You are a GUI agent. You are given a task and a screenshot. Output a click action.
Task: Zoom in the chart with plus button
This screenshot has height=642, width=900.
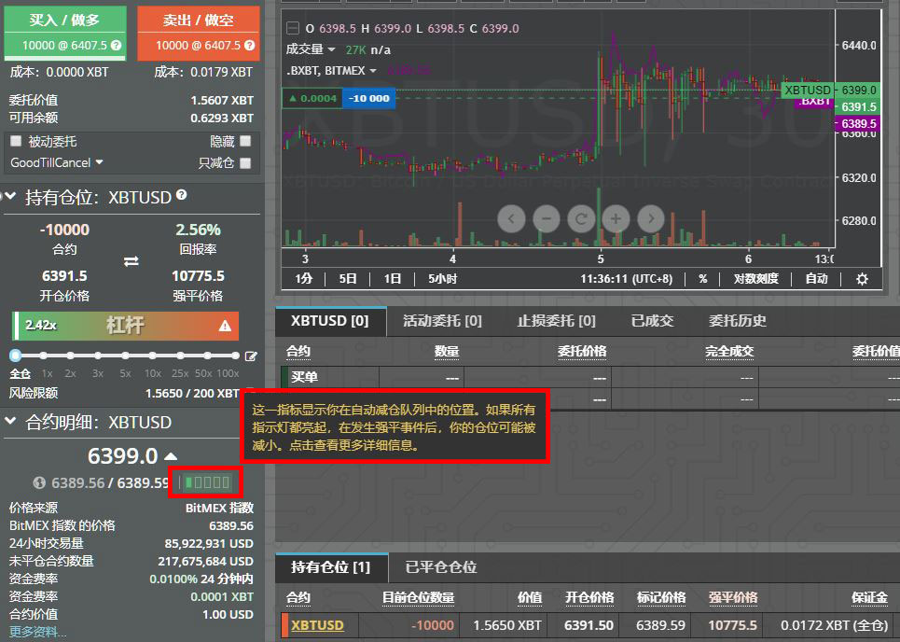click(x=616, y=218)
